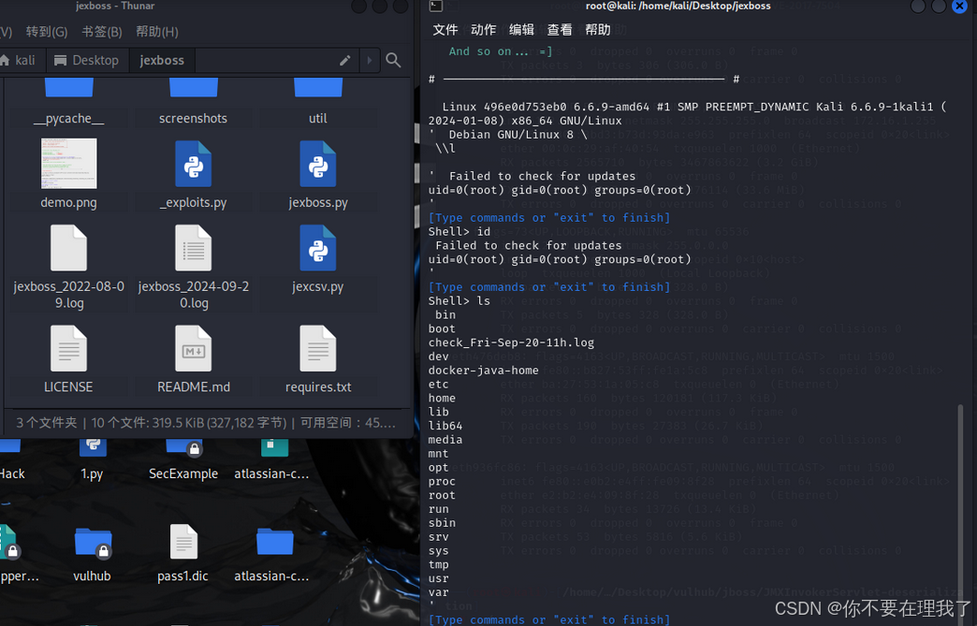Select the demo.png image thumbnail
The height and width of the screenshot is (626, 977).
point(68,163)
